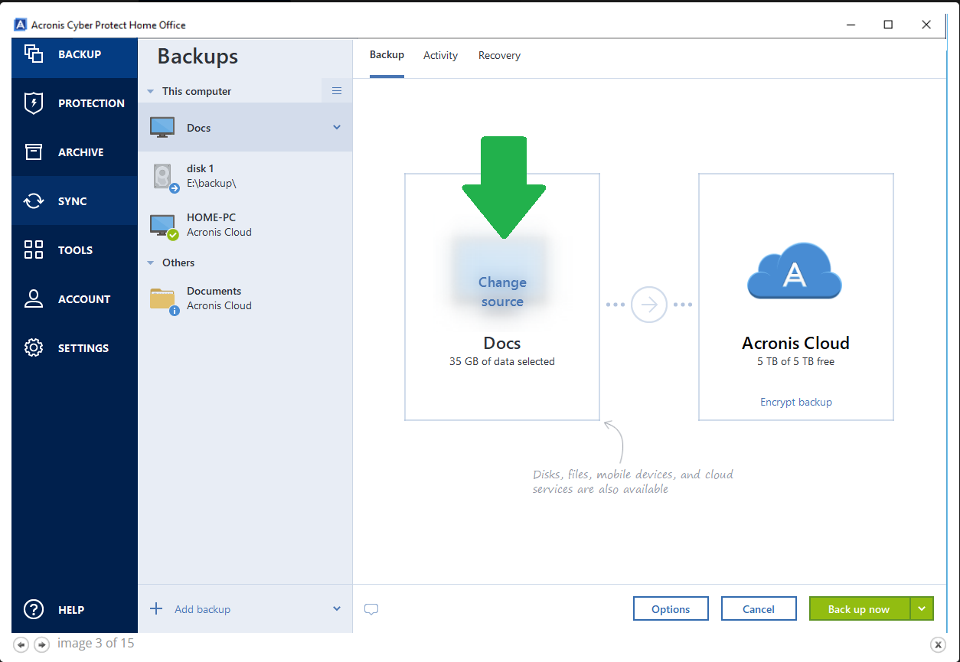Open the comment bubble icon
The height and width of the screenshot is (662, 960).
pyautogui.click(x=371, y=610)
